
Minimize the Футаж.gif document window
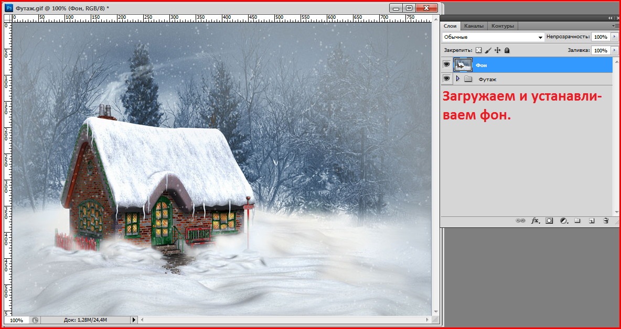pos(395,7)
